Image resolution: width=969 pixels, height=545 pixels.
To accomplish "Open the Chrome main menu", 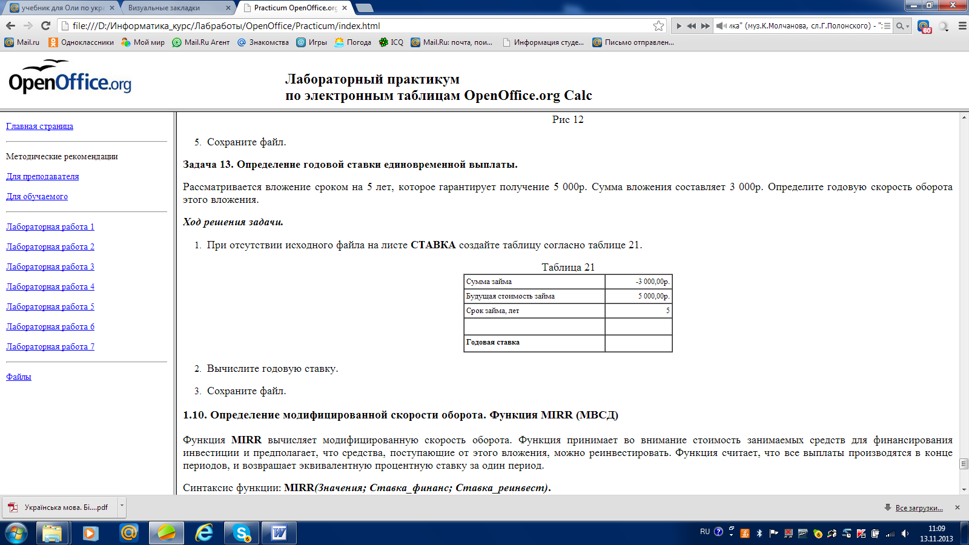I will [x=962, y=26].
